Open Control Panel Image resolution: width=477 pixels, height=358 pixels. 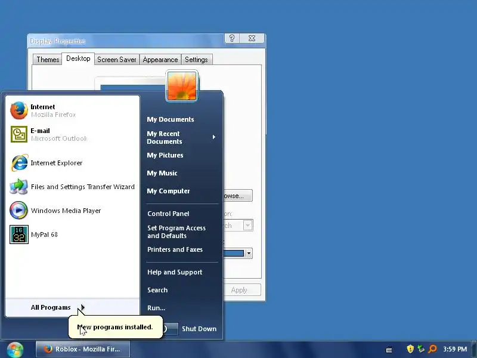(168, 214)
